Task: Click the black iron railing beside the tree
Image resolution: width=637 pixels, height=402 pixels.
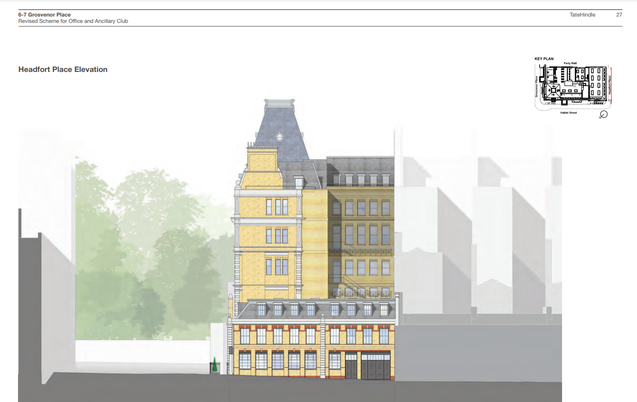Action: tap(222, 368)
